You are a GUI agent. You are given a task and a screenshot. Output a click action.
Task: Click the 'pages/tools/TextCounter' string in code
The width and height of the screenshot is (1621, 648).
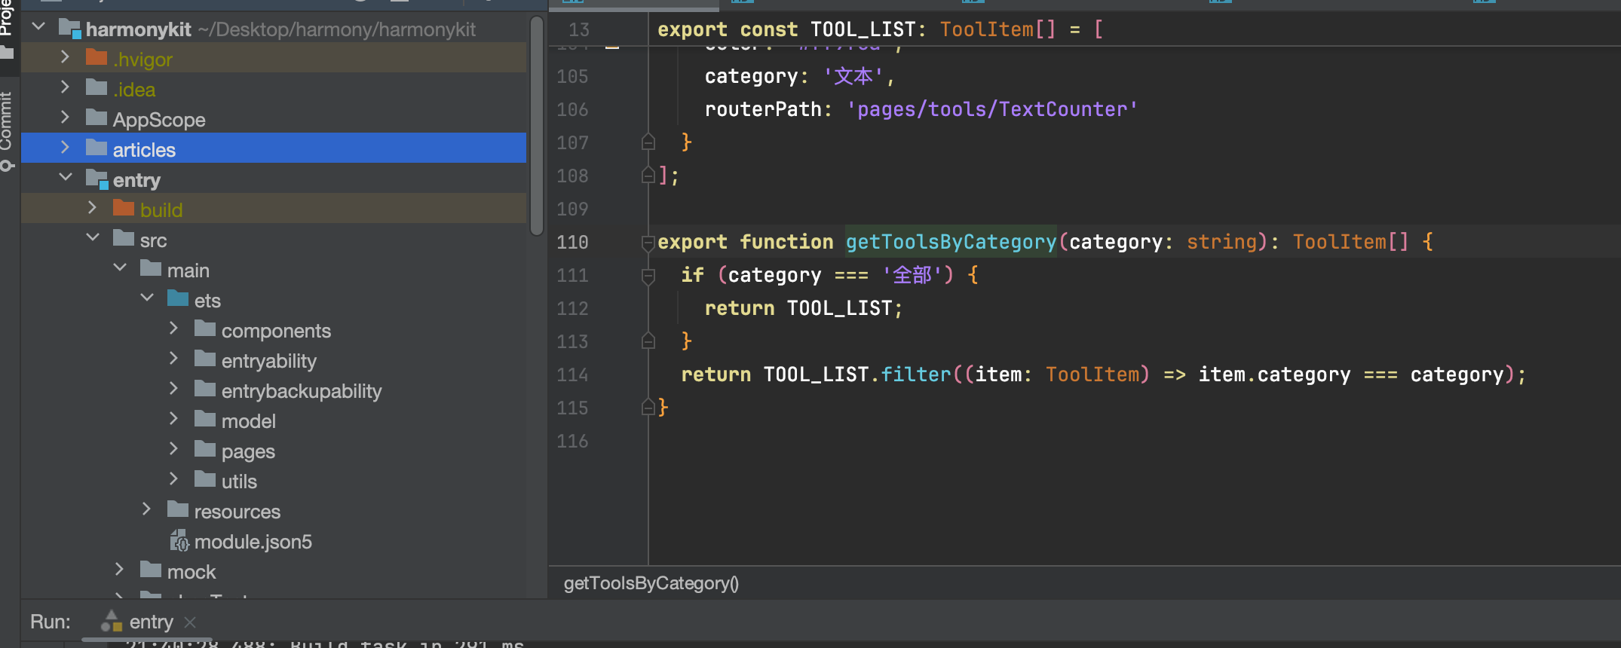992,109
